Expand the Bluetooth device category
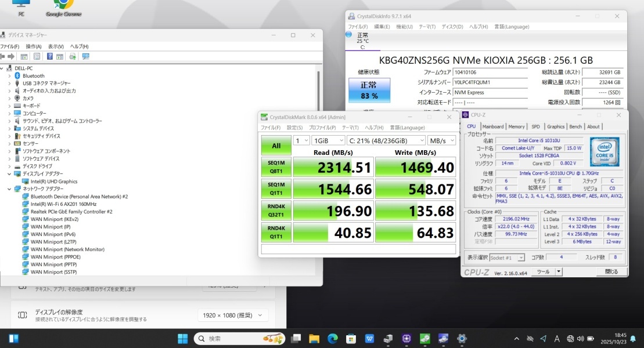Image resolution: width=644 pixels, height=348 pixels. [9, 76]
